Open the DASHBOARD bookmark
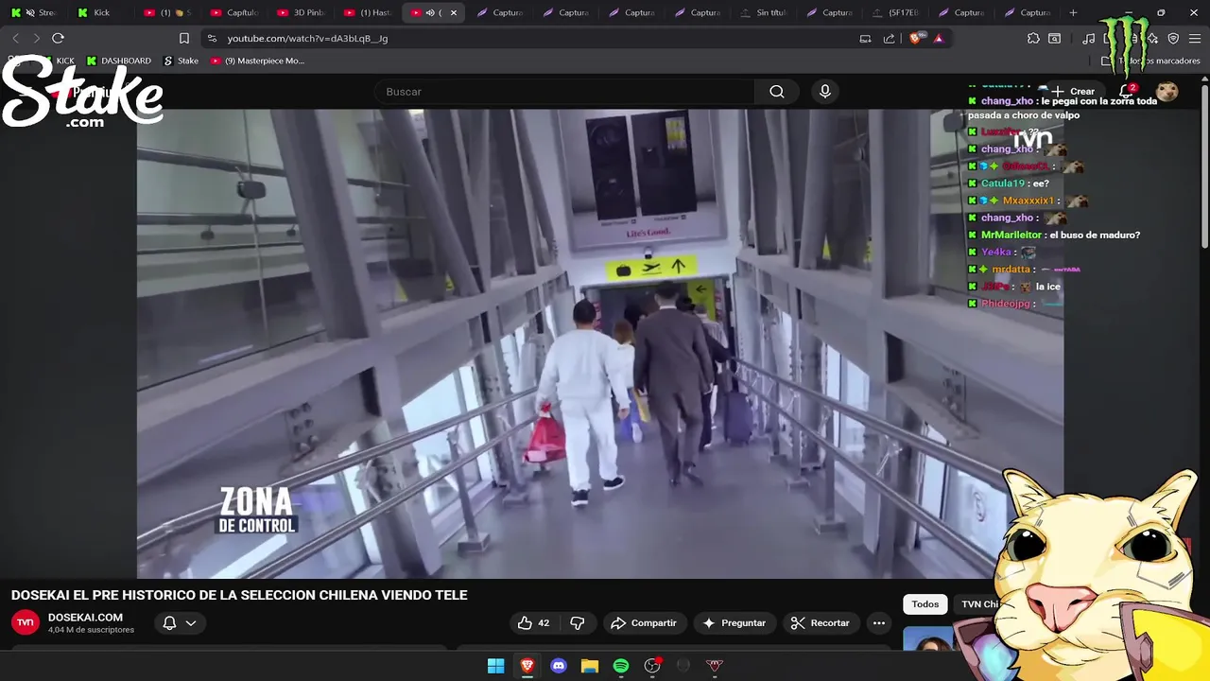The height and width of the screenshot is (681, 1210). 119,61
